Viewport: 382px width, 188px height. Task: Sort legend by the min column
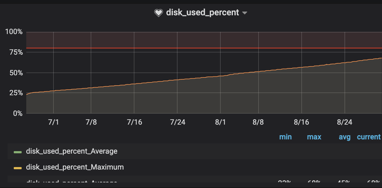pyautogui.click(x=285, y=137)
